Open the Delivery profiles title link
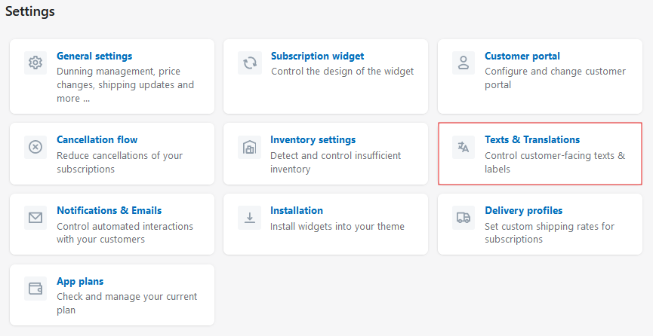 point(523,210)
